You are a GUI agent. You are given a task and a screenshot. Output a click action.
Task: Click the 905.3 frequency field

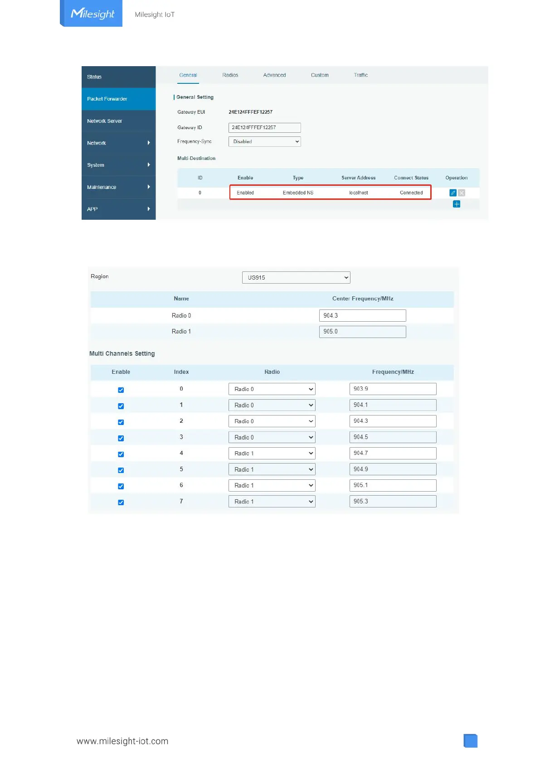pos(393,502)
